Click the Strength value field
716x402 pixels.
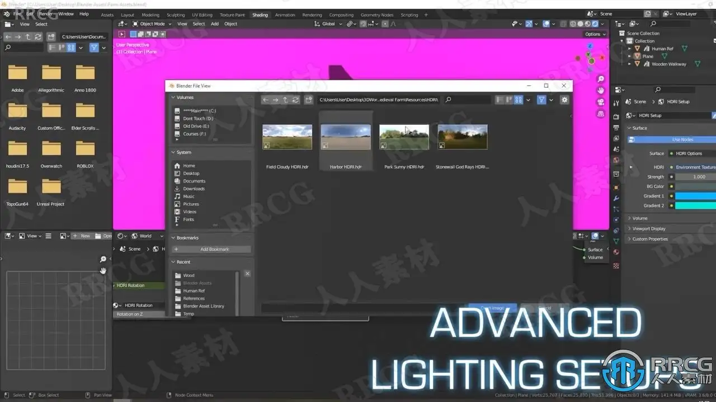click(x=695, y=177)
